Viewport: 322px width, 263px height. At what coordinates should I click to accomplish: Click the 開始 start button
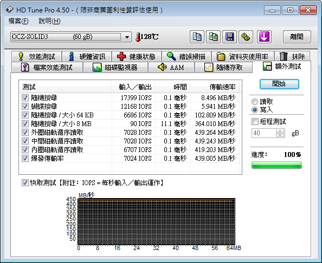tap(279, 84)
